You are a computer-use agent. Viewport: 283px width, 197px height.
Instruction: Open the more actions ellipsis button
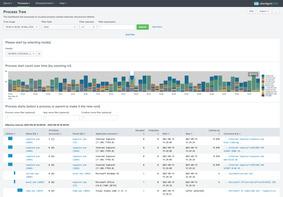click(276, 11)
